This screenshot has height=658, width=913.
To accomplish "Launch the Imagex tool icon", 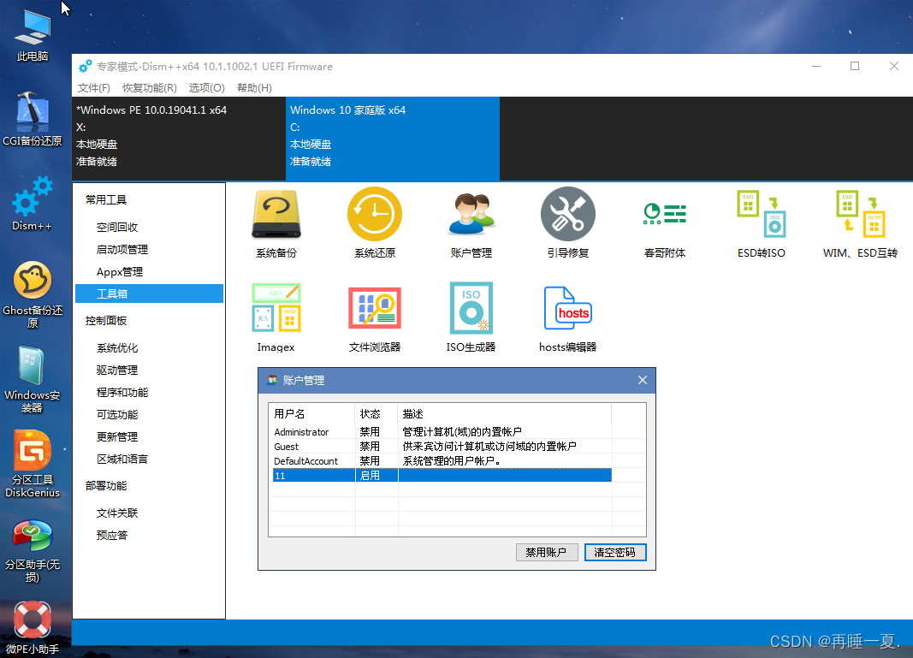I will pos(276,307).
